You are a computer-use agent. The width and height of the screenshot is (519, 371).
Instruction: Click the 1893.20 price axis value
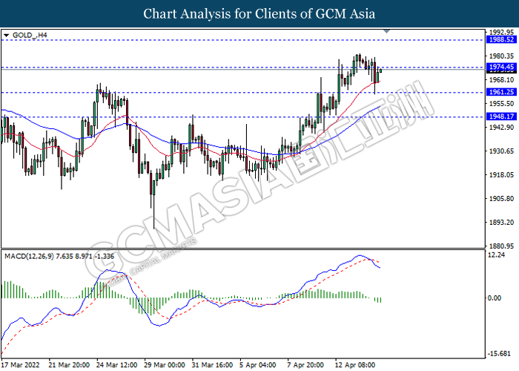501,223
